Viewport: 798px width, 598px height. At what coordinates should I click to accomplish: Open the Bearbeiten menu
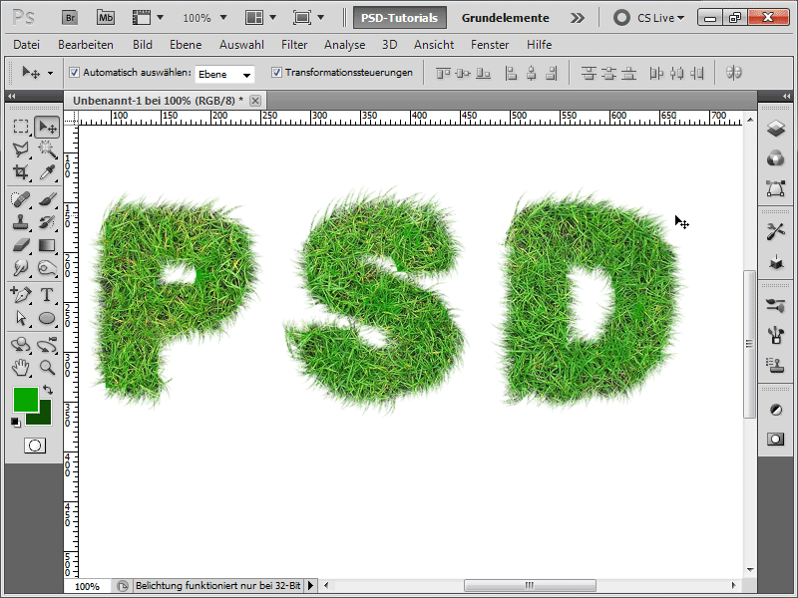click(x=86, y=45)
